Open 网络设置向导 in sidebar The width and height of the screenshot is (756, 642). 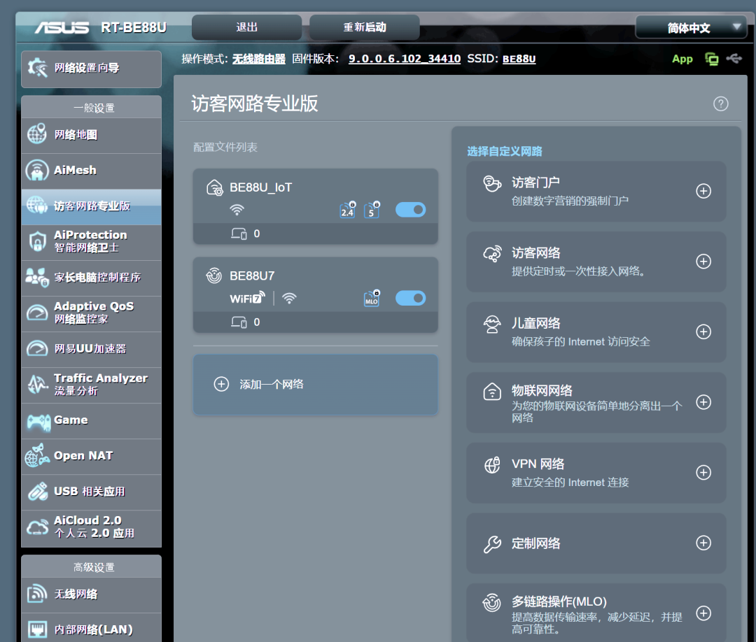91,69
